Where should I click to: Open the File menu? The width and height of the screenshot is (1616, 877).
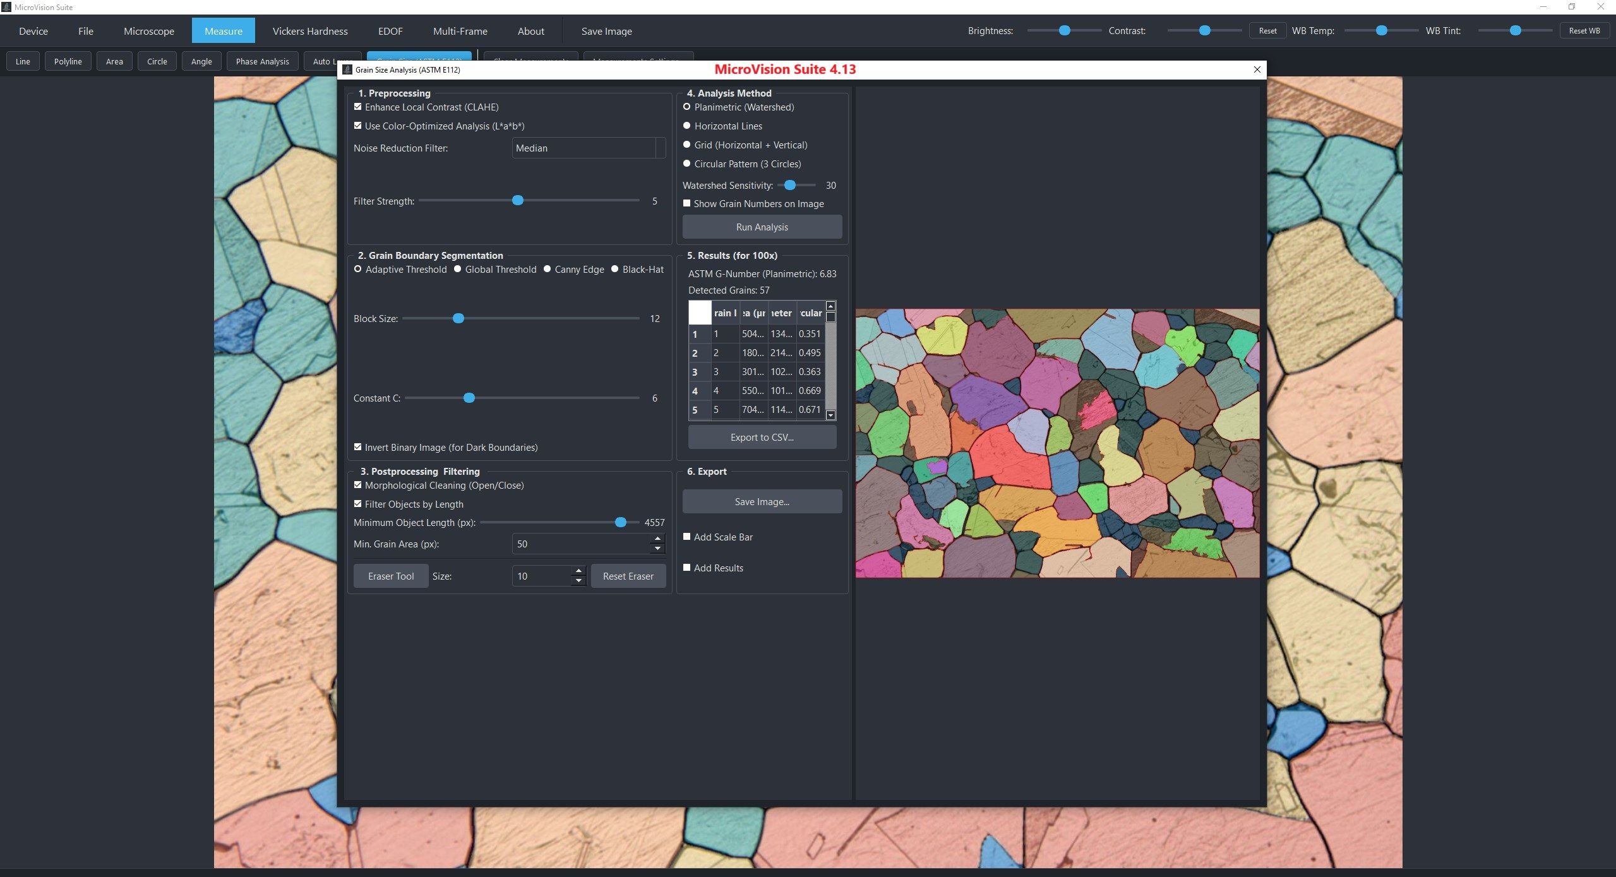pos(86,30)
